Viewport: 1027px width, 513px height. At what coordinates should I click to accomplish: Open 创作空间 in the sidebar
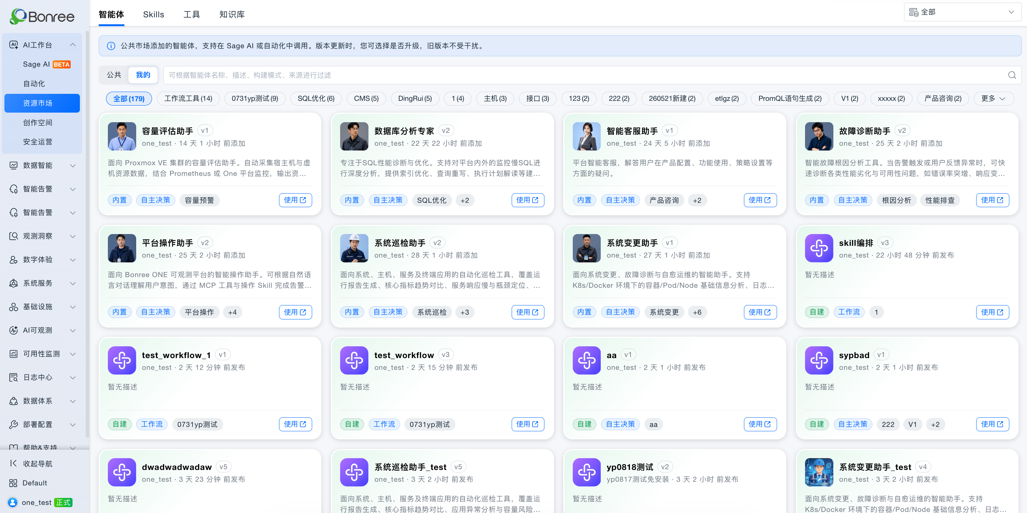click(x=42, y=123)
